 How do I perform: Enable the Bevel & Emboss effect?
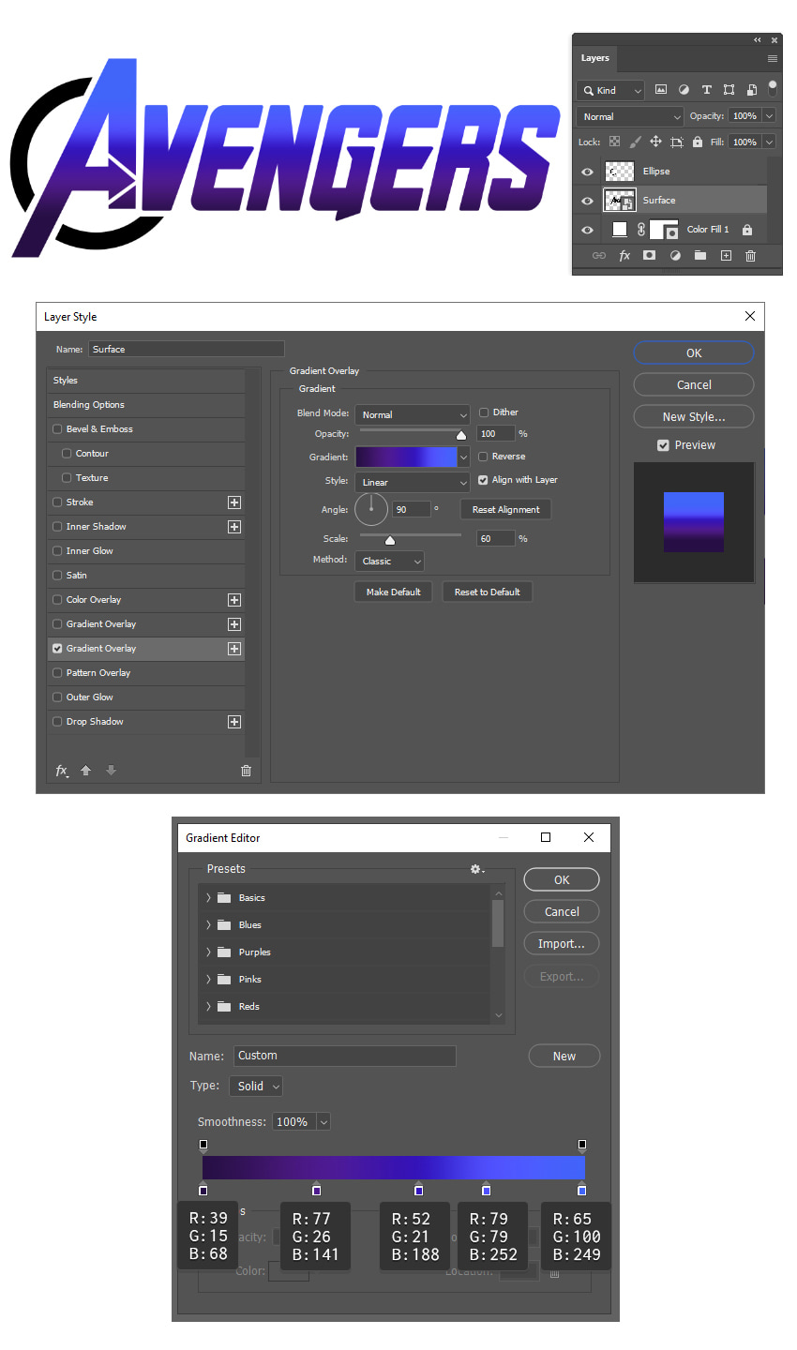57,429
